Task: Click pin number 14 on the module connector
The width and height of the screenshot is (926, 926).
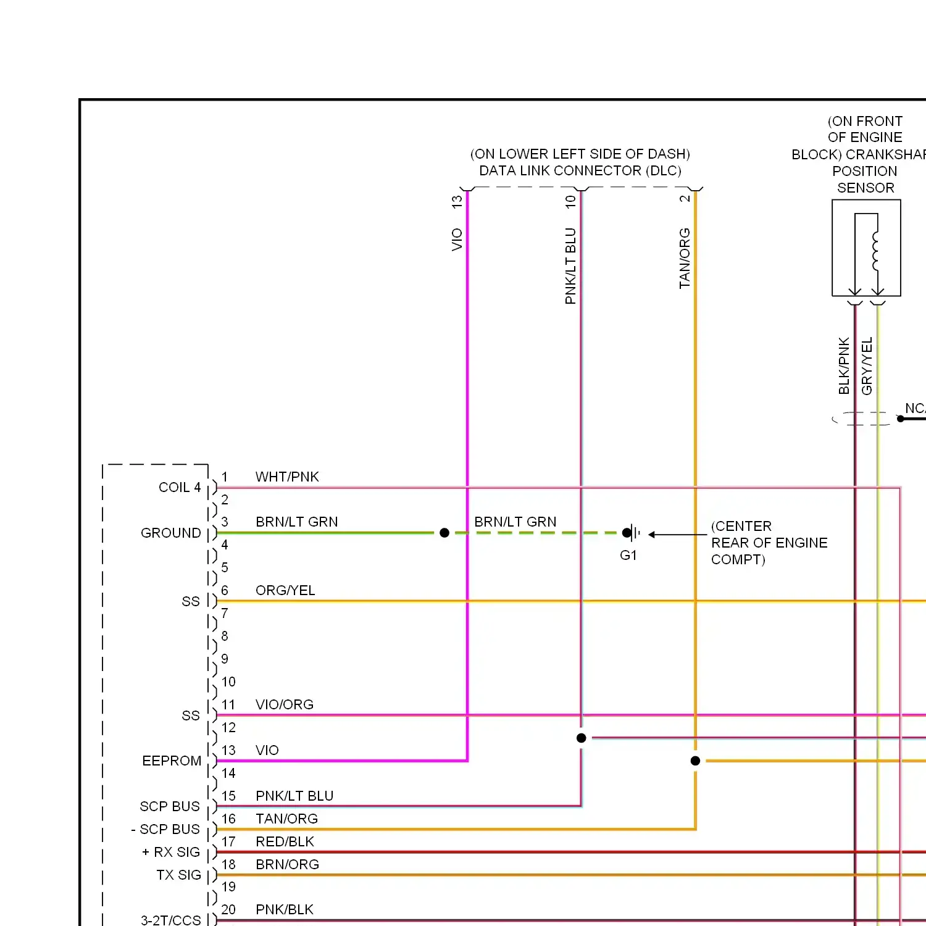Action: tap(228, 773)
